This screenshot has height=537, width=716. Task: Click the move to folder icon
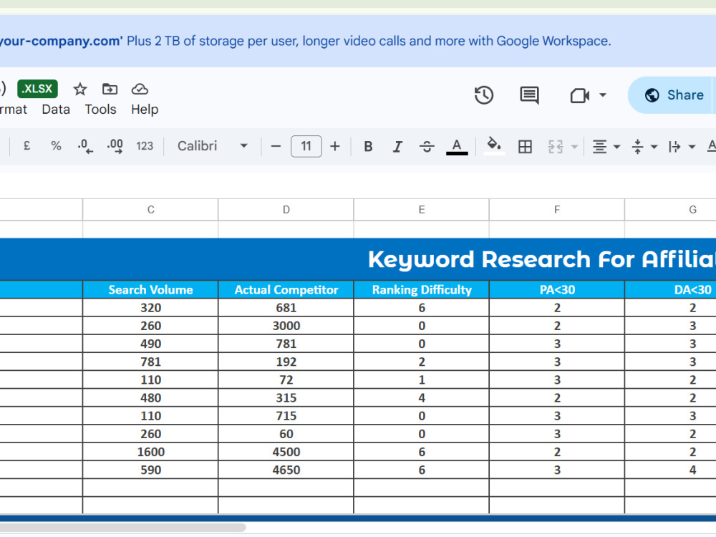pos(110,89)
